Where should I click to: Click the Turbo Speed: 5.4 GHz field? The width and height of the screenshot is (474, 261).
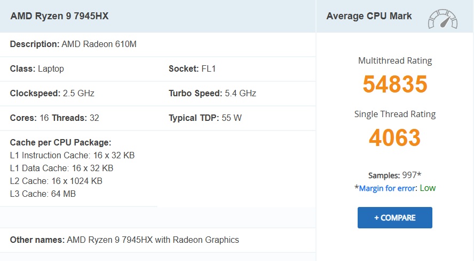pyautogui.click(x=212, y=93)
